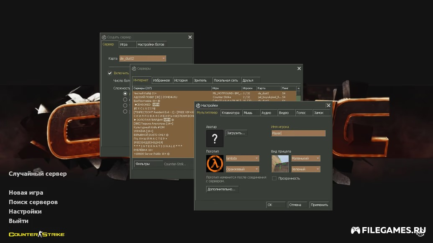Image resolution: width=433 pixels, height=243 pixels.
Task: Switch to the Видео tab
Action: 286,113
